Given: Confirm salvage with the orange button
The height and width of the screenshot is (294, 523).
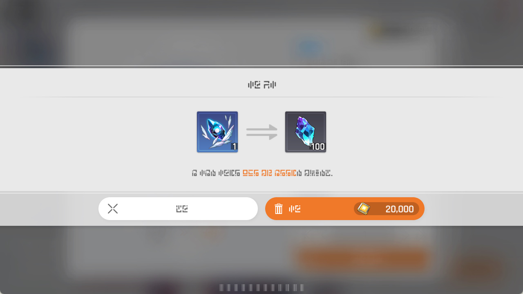Looking at the screenshot, I should click(345, 209).
